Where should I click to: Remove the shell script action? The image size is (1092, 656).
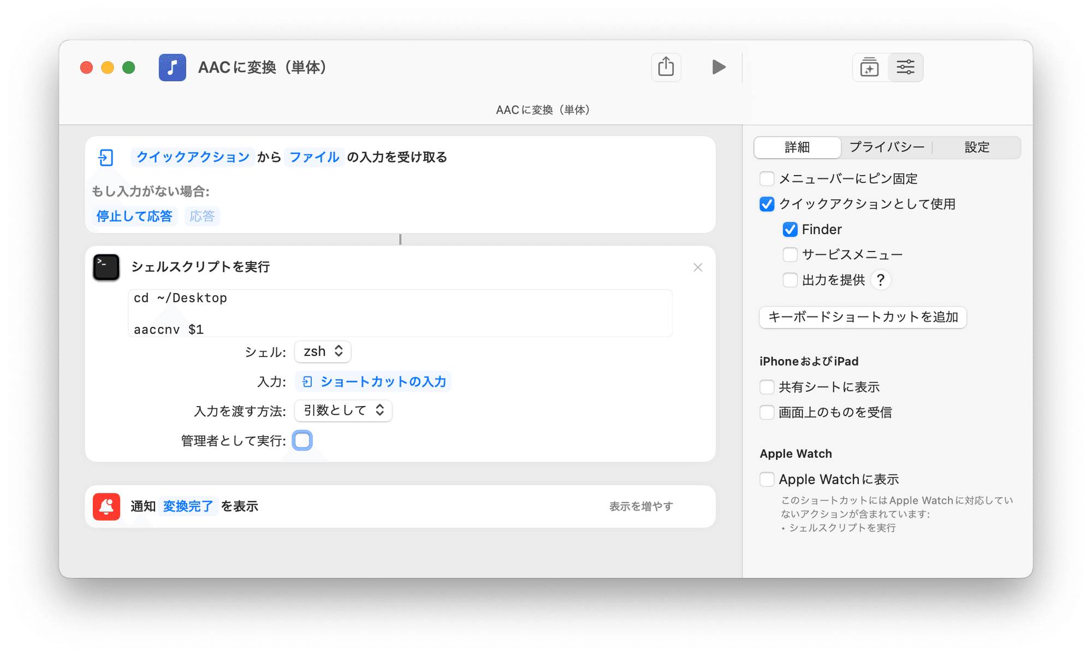tap(698, 267)
